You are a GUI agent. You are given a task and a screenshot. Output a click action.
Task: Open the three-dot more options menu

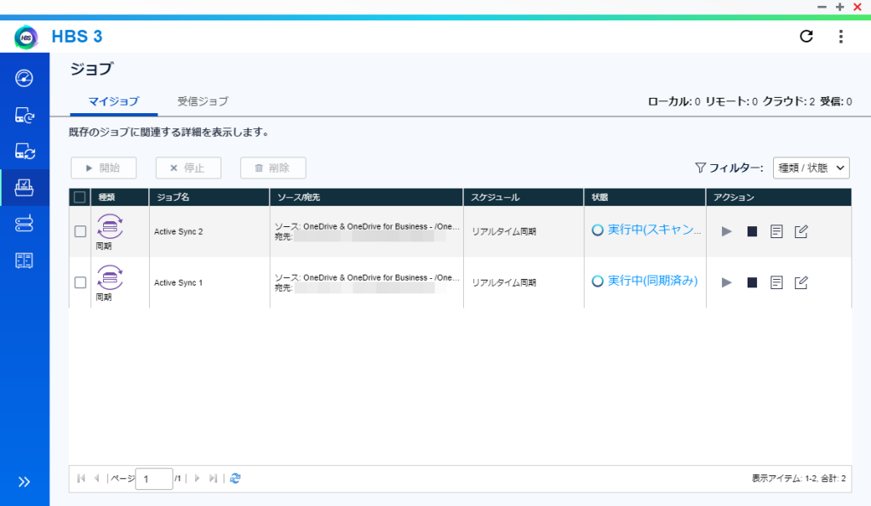point(840,37)
